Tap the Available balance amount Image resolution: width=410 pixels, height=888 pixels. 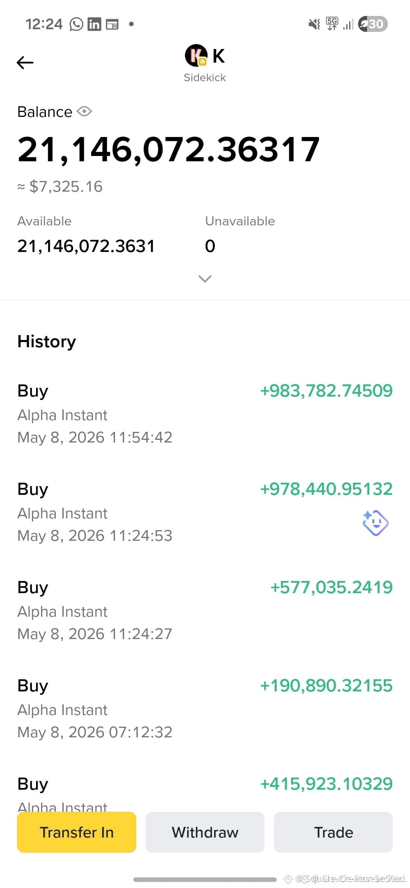[x=86, y=246]
